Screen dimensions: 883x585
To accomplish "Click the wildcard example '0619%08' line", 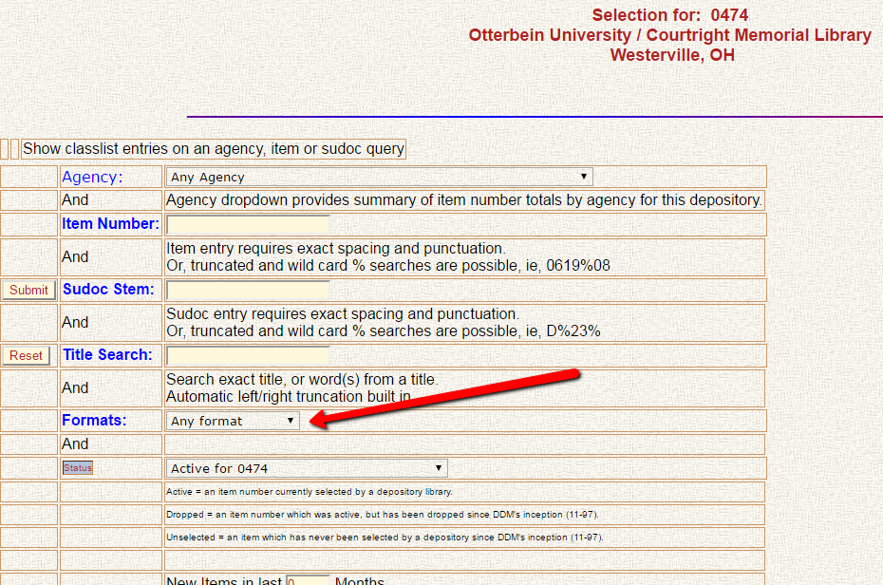I will [388, 266].
